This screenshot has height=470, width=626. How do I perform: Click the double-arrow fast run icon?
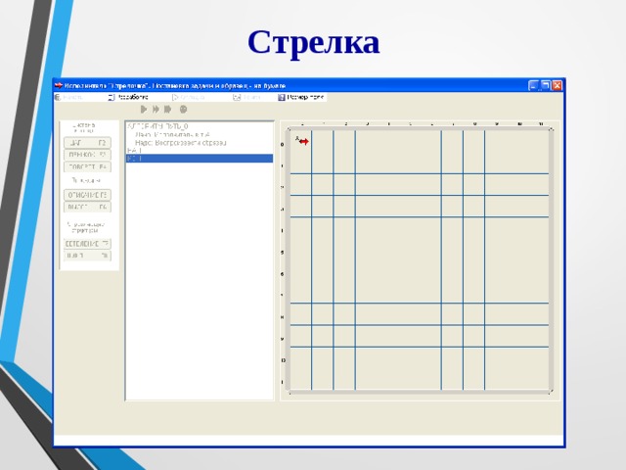tap(156, 109)
